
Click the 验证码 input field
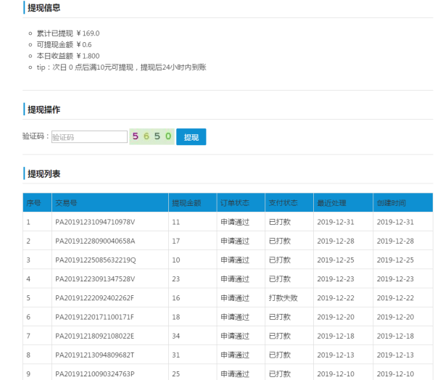coord(88,136)
